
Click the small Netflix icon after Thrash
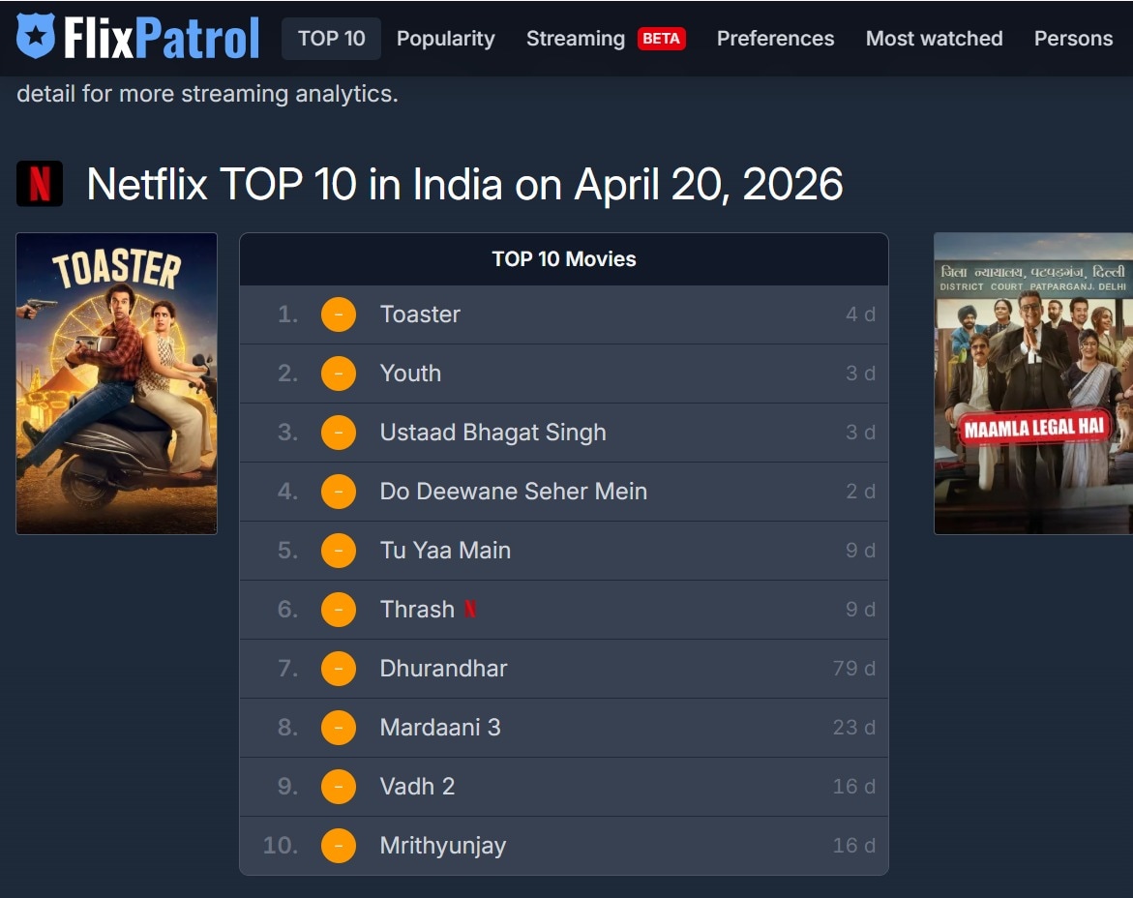click(470, 610)
